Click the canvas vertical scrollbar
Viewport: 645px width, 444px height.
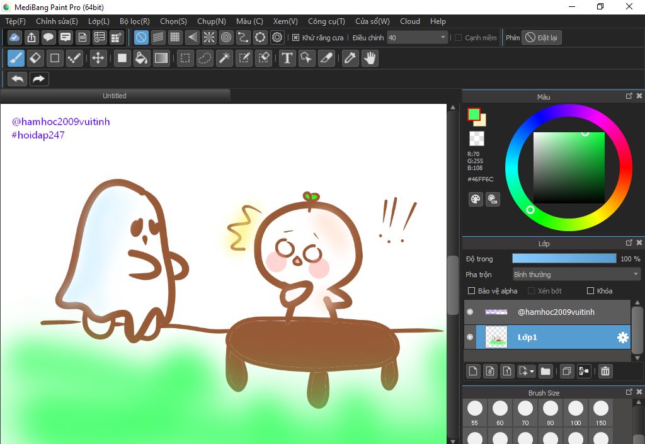[452, 285]
